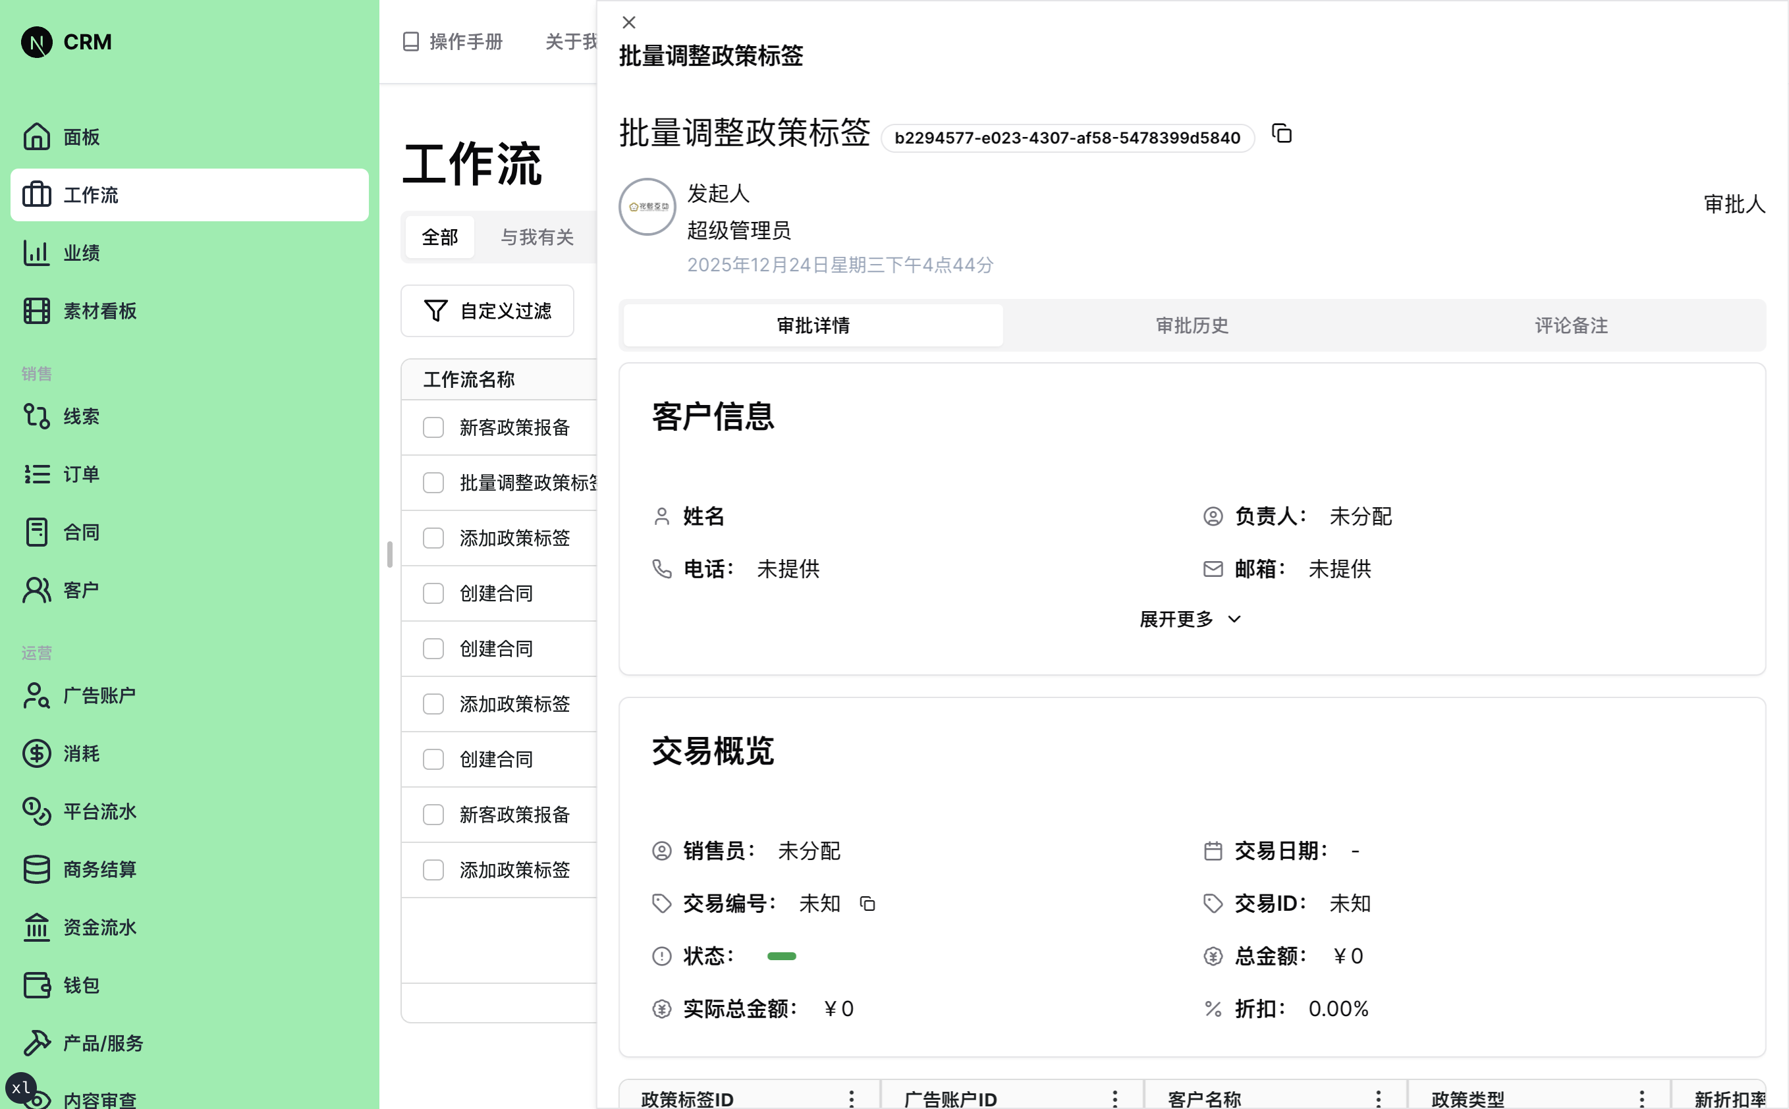Click the 自定义过滤 filter button
The width and height of the screenshot is (1789, 1109).
click(x=487, y=310)
